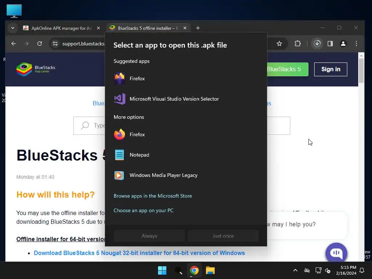
Task: Click the muted volume tray icon
Action: 328,270
